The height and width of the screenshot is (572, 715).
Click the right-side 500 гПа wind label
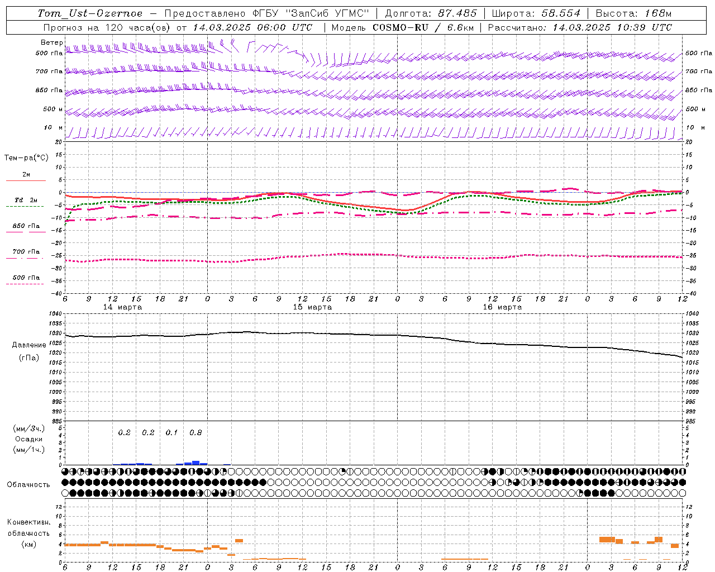pos(699,53)
